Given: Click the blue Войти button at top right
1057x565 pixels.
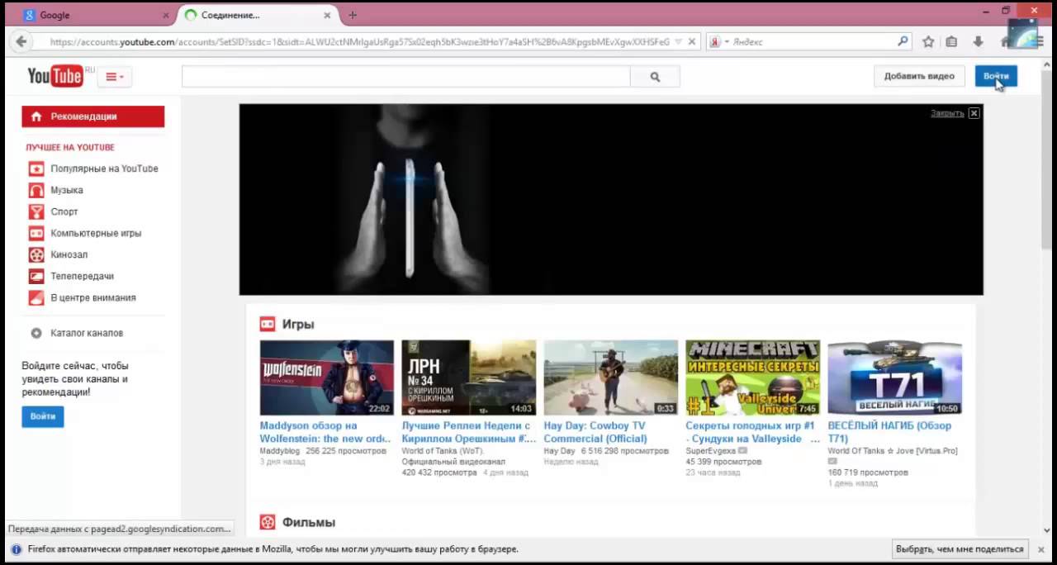Looking at the screenshot, I should (x=996, y=76).
